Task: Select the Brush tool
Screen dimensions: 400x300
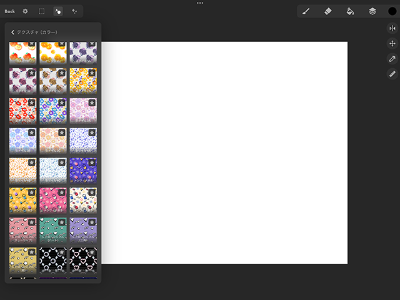Action: (306, 11)
